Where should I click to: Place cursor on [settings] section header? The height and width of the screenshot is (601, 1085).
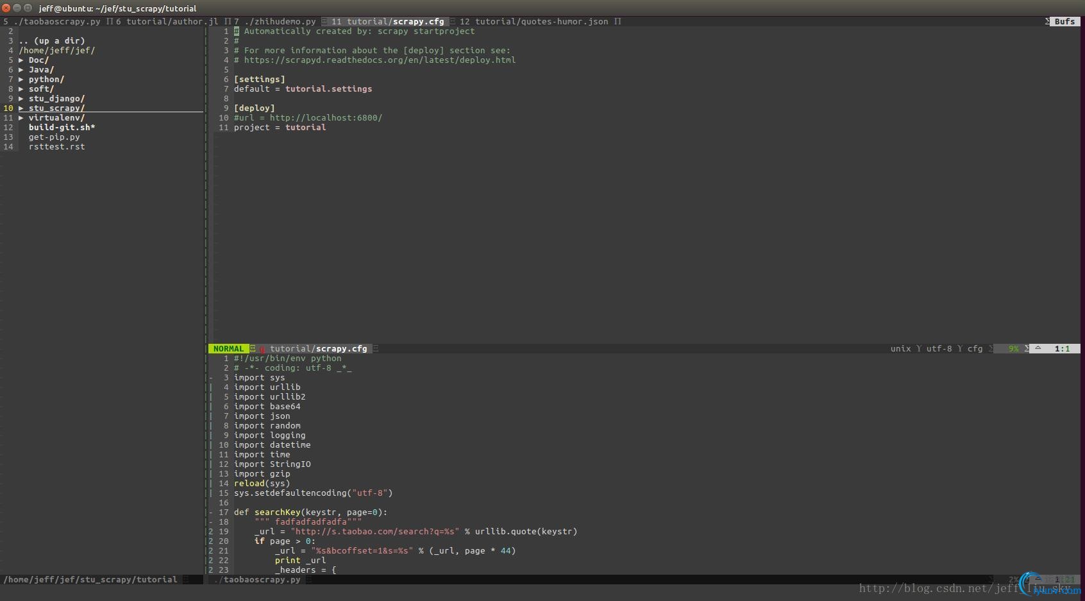pyautogui.click(x=259, y=80)
